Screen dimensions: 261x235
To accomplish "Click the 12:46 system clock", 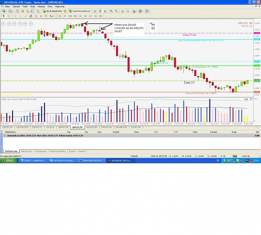I will 256,161.
